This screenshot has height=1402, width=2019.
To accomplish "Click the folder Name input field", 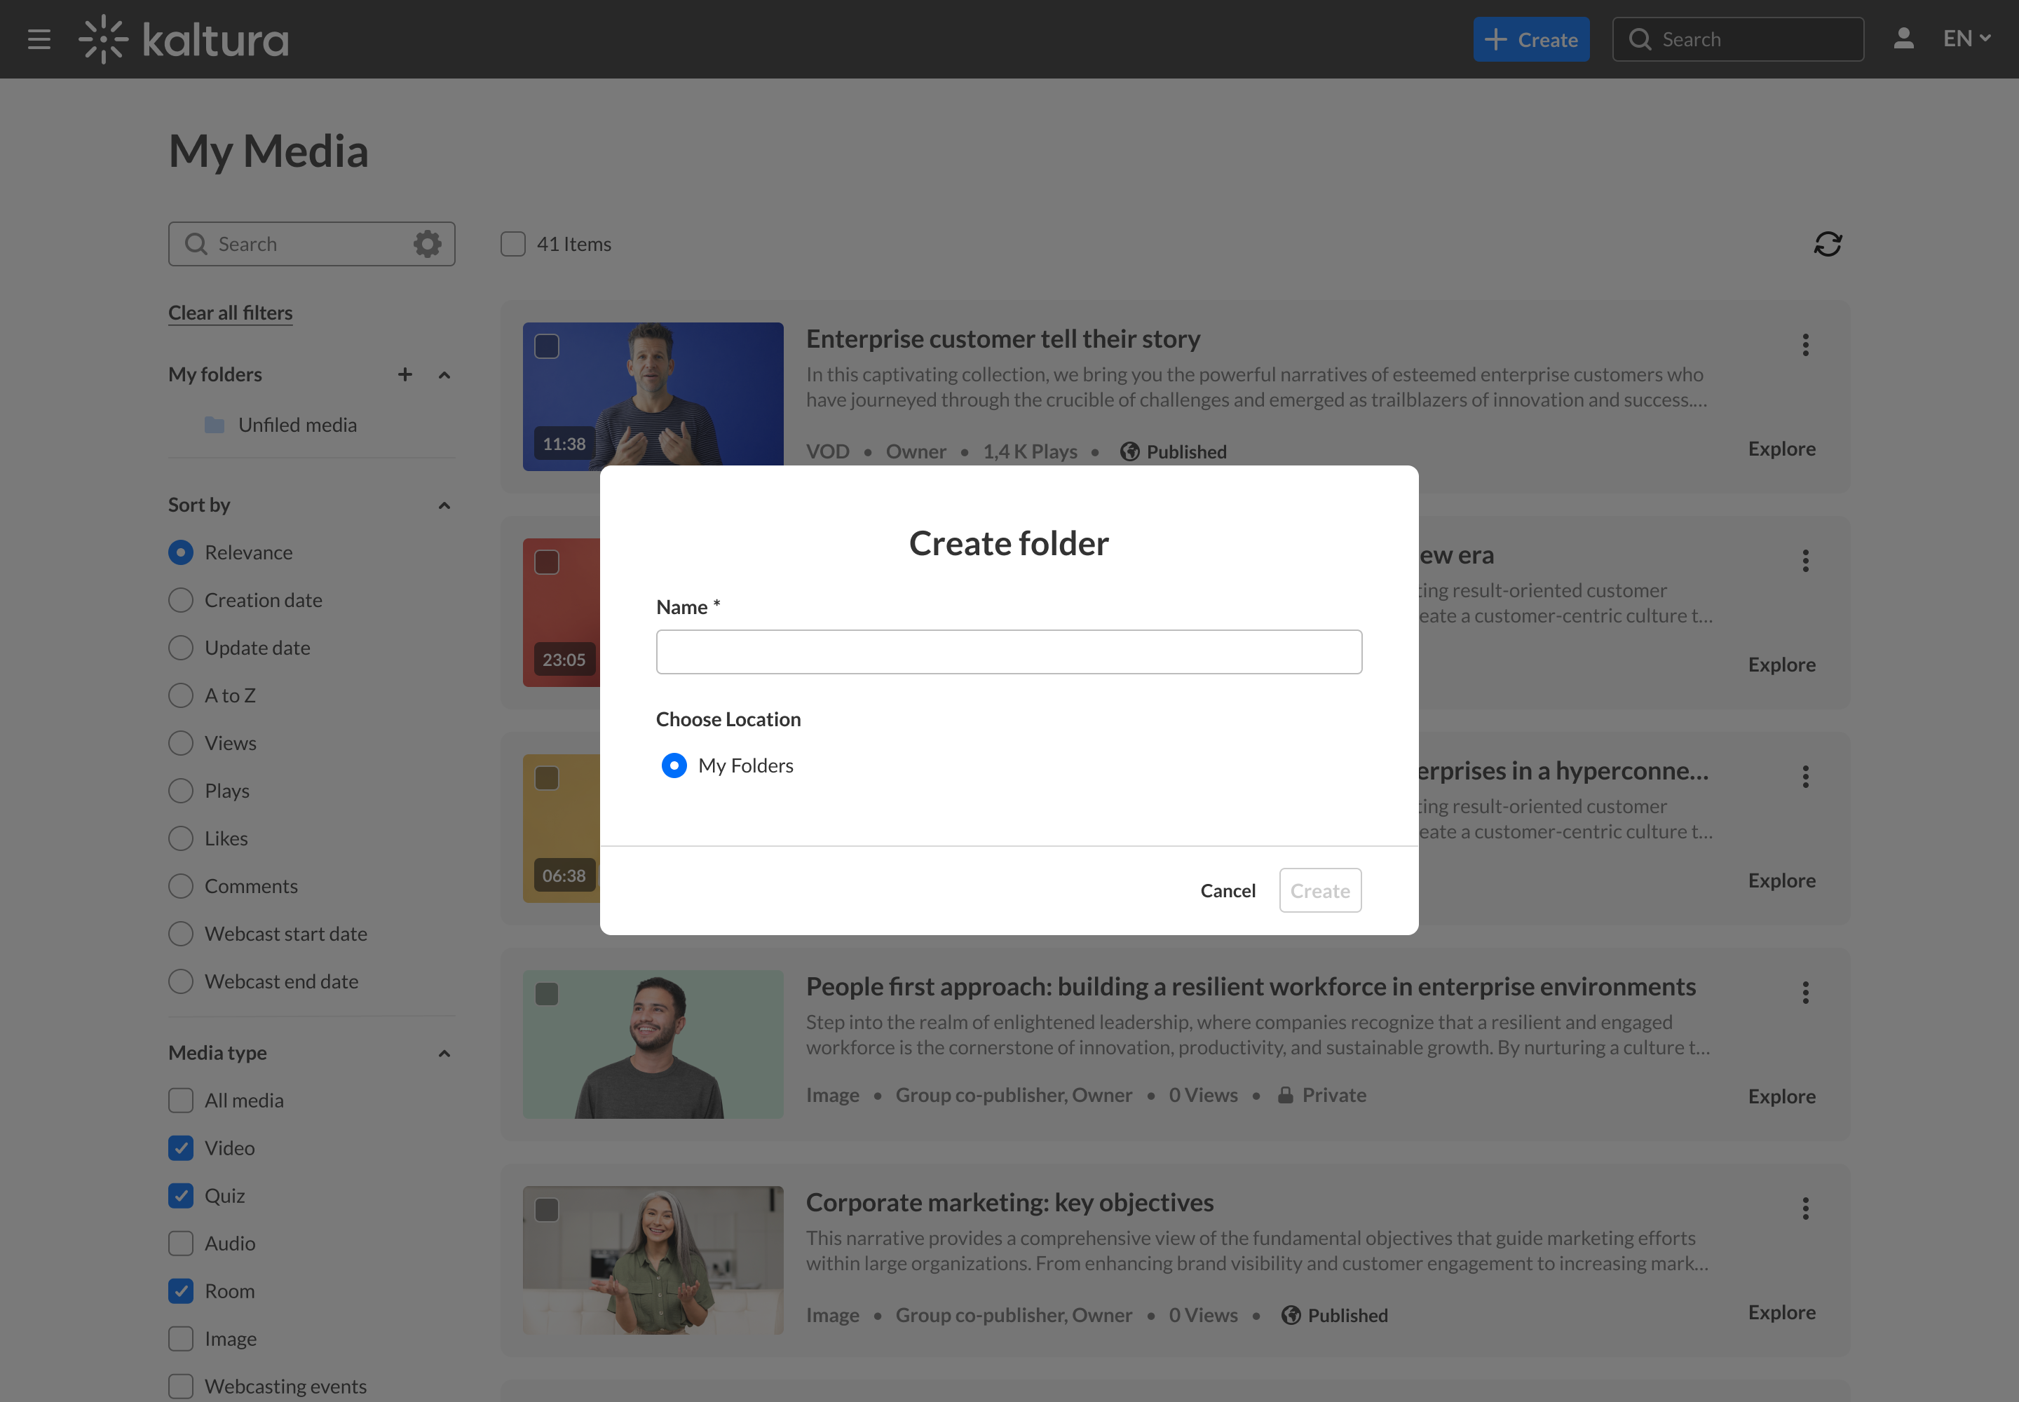I will tap(1009, 652).
